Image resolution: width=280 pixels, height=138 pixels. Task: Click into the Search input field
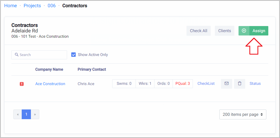[42, 55]
